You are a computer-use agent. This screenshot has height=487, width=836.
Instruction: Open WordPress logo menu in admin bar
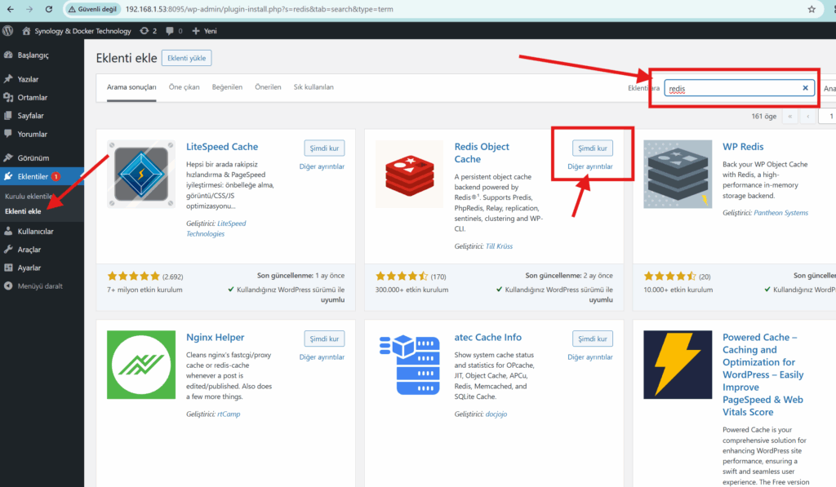click(8, 31)
